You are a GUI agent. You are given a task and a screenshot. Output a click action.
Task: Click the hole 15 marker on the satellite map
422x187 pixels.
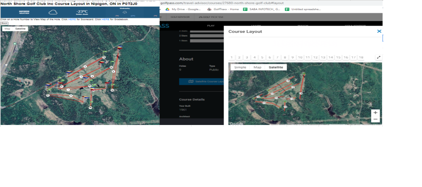288,81
